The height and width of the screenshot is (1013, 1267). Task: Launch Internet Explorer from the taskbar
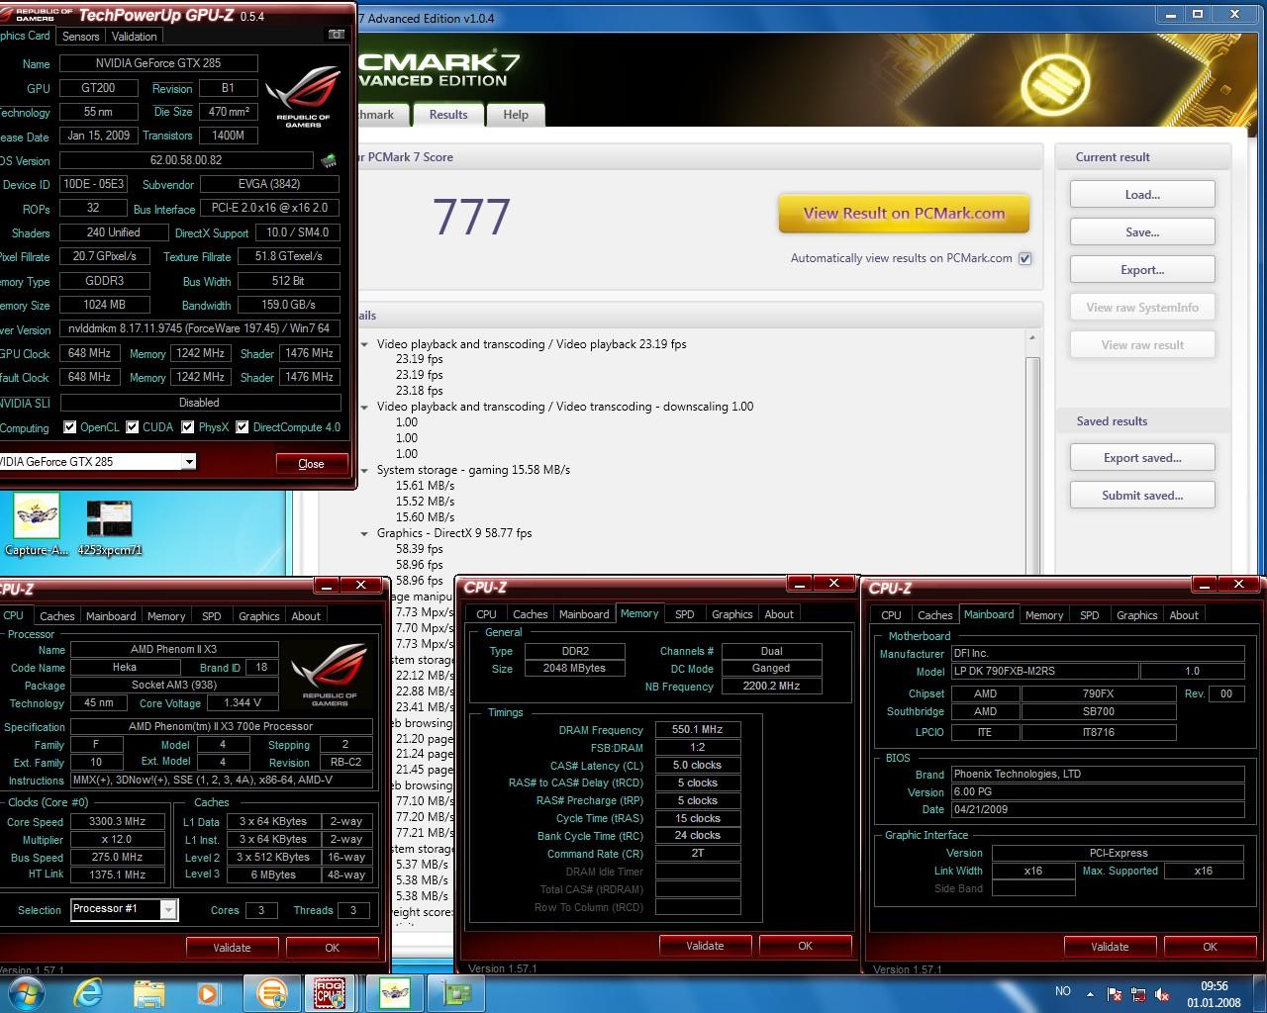click(88, 993)
